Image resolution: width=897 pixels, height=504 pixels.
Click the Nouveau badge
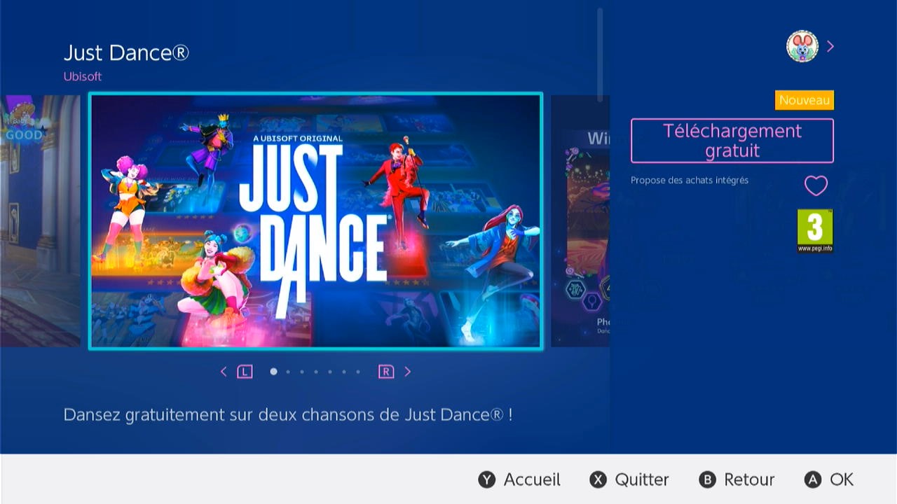click(x=804, y=100)
